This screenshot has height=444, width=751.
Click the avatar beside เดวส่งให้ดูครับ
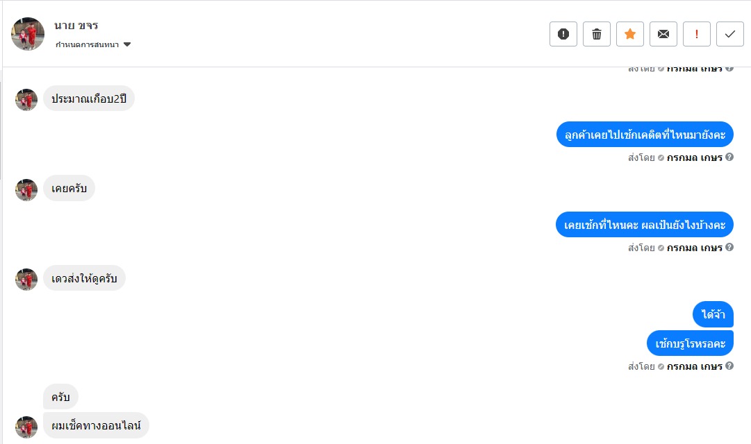[x=26, y=280]
